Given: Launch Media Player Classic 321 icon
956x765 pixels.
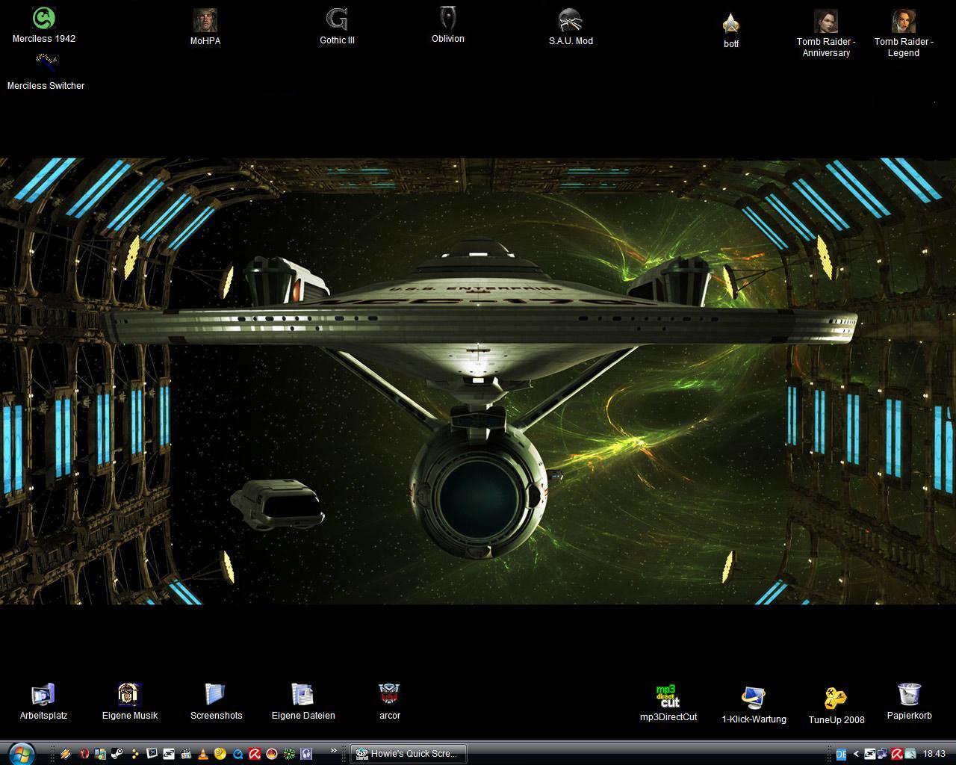Looking at the screenshot, I should pyautogui.click(x=186, y=754).
